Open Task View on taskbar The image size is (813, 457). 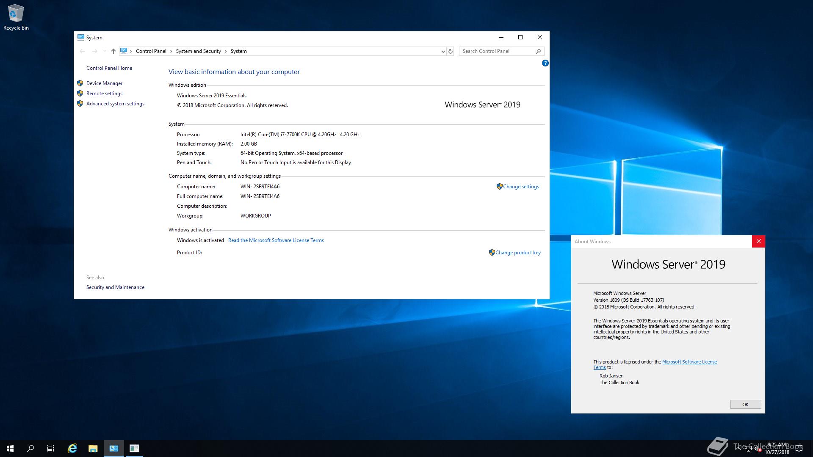click(51, 449)
